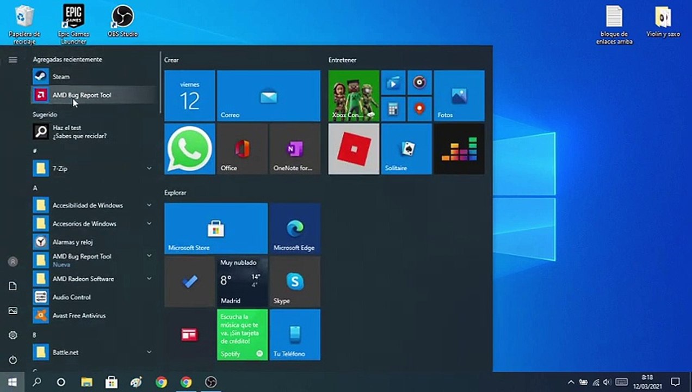Viewport: 692px width, 392px height.
Task: Open the Microsoft Edge tile
Action: (295, 228)
